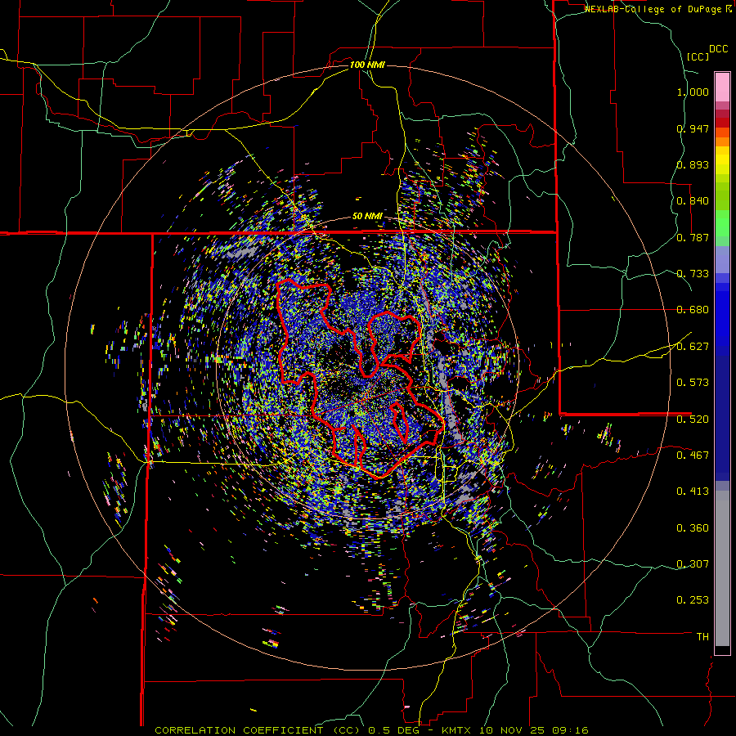
Task: Click the TH threshold label
Action: click(x=702, y=637)
